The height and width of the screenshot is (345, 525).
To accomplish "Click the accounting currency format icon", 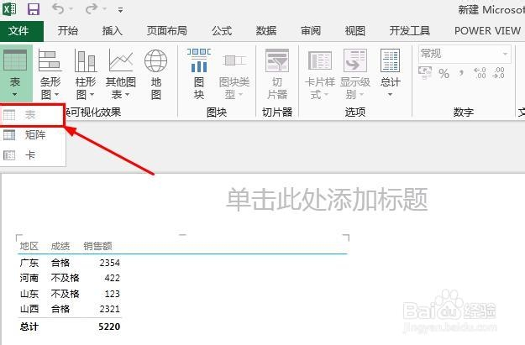I will [425, 73].
